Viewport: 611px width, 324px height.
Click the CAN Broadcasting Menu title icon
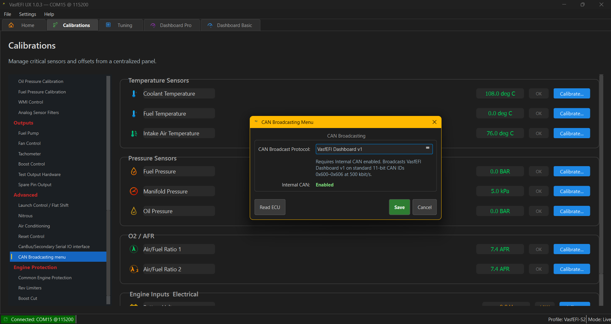point(256,122)
